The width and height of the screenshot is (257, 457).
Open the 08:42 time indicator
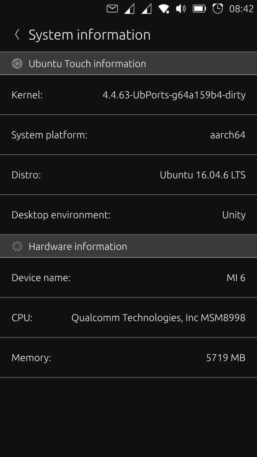pyautogui.click(x=241, y=9)
